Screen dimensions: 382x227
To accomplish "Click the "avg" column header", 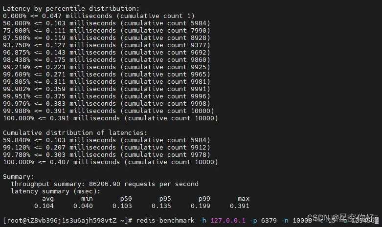I will point(48,199).
